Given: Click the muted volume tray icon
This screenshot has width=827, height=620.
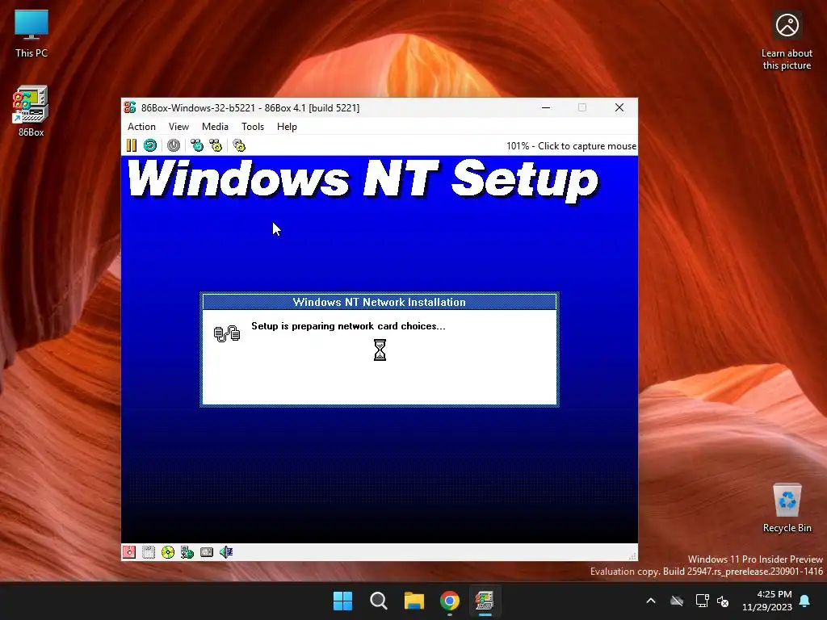Looking at the screenshot, I should pos(723,601).
